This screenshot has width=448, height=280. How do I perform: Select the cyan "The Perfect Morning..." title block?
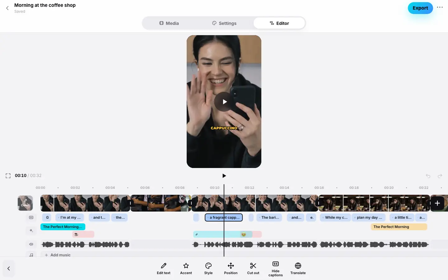(x=63, y=227)
